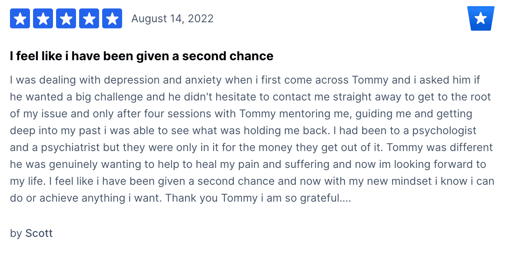Click the fourth rating star

point(89,18)
